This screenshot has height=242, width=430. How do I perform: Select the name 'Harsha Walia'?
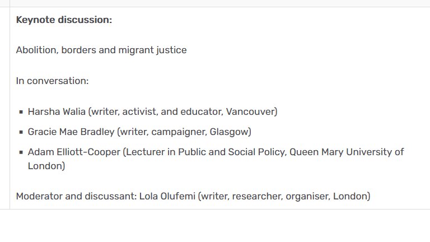57,111
